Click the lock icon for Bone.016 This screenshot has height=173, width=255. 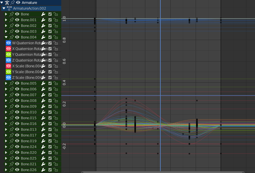coord(55,124)
